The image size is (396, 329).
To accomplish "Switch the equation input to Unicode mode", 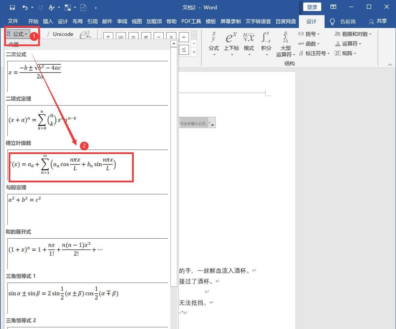I will 62,34.
